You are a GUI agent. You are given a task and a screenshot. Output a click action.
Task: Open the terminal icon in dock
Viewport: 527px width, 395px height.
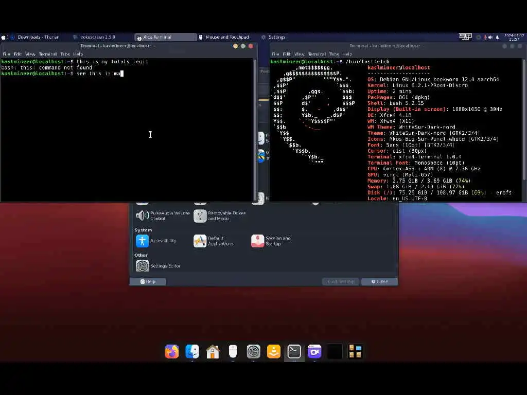294,351
